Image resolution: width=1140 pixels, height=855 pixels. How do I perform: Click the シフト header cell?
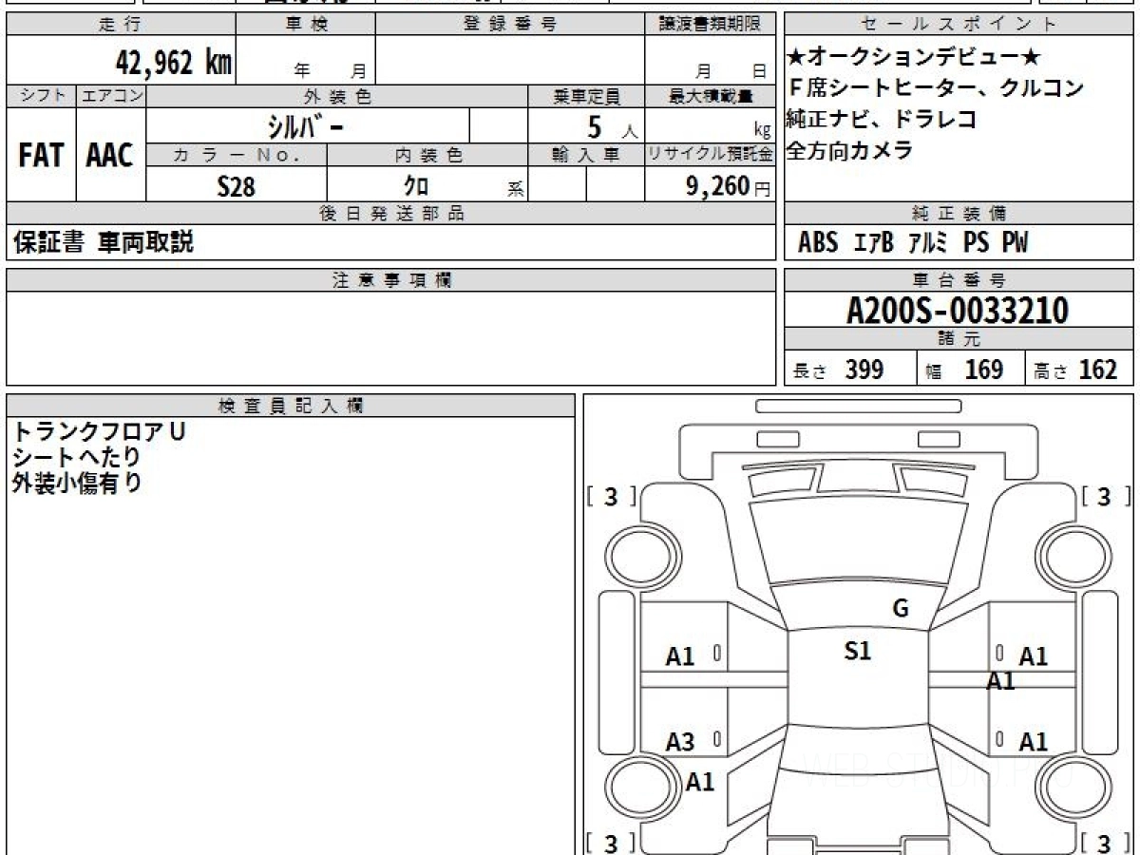click(41, 96)
